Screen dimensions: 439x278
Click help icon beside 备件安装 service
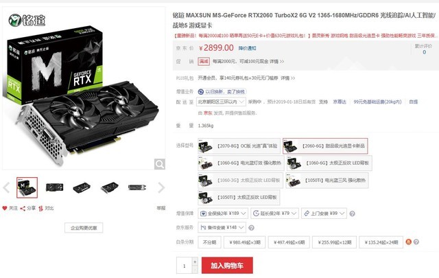click(252, 228)
